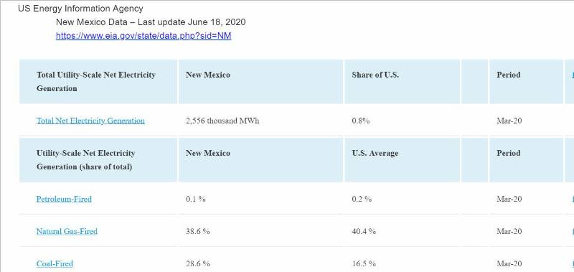Select the 16.5 % coal U.S. average
Screen dimensions: 574x272
pyautogui.click(x=364, y=263)
